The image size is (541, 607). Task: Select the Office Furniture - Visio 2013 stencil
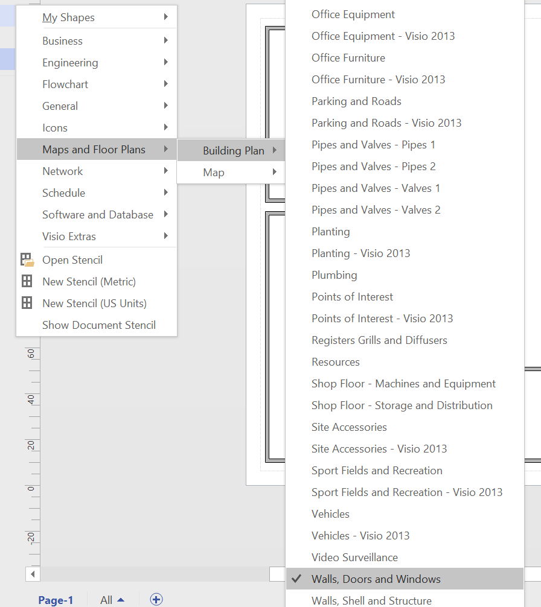tap(378, 79)
